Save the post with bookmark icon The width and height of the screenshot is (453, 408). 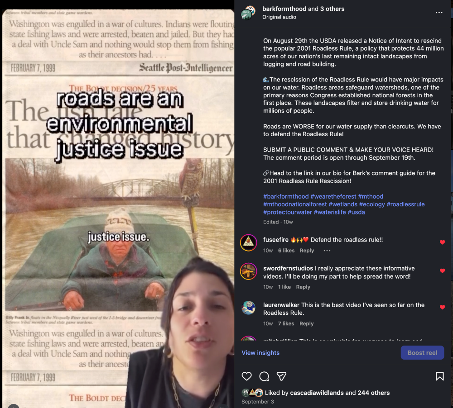[440, 376]
